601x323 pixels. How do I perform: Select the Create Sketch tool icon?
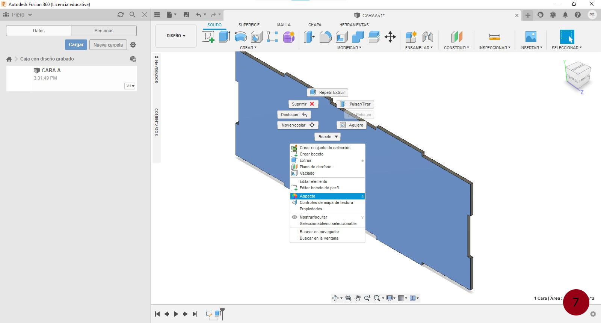(208, 37)
